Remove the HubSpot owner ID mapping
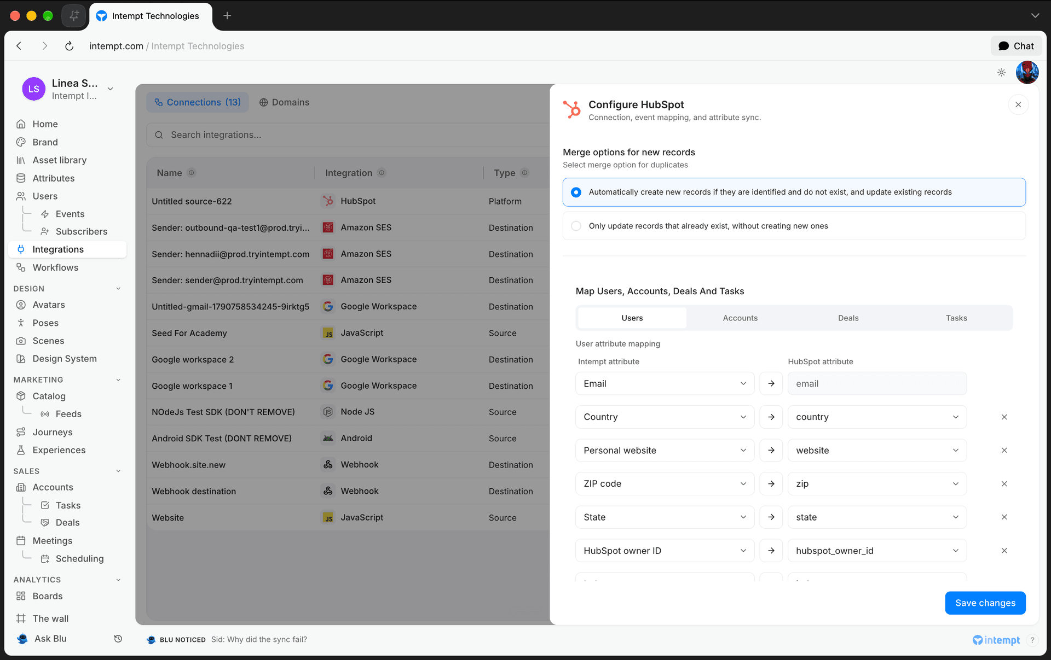1051x660 pixels. coord(1004,551)
